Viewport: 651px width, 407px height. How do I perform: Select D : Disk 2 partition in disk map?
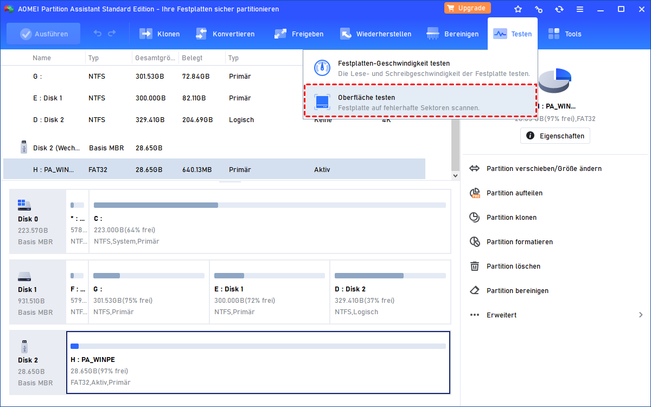[391, 292]
